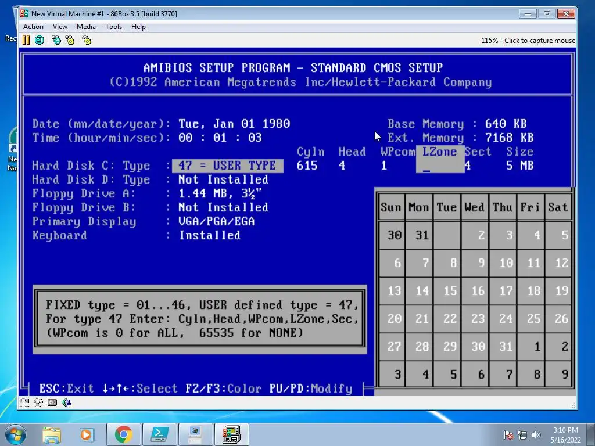This screenshot has width=595, height=446.
Task: Hard reset the machine via teal arrow icon
Action: (x=40, y=40)
